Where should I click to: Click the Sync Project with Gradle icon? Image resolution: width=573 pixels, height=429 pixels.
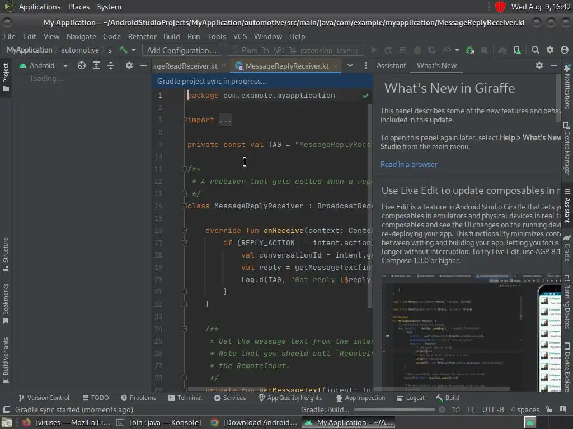coord(502,50)
